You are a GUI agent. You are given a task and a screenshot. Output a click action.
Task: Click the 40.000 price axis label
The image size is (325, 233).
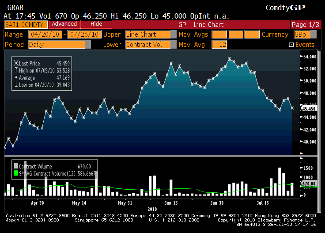click(310, 142)
